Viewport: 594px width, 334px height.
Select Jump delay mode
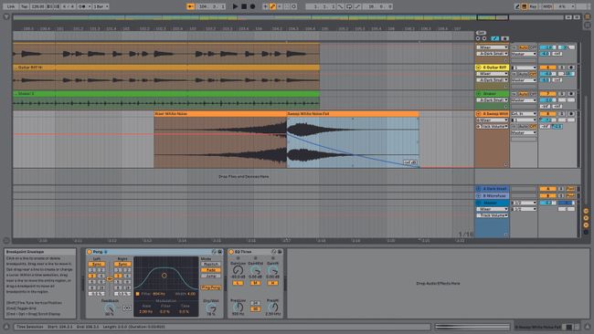(210, 277)
